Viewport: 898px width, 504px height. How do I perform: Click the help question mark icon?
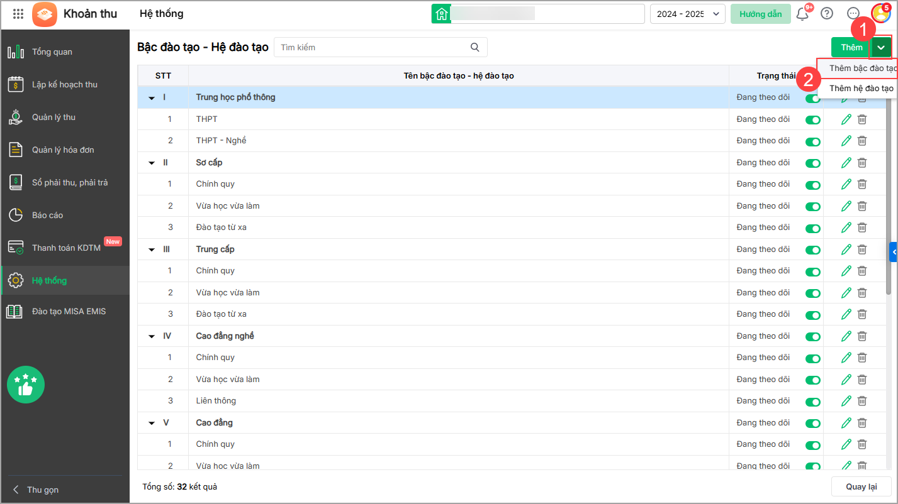pyautogui.click(x=827, y=14)
